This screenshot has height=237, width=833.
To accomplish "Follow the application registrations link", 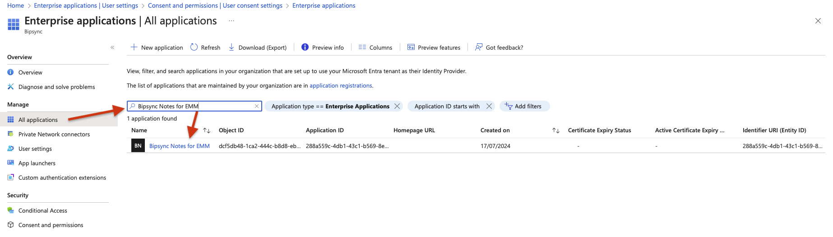I will pos(341,85).
